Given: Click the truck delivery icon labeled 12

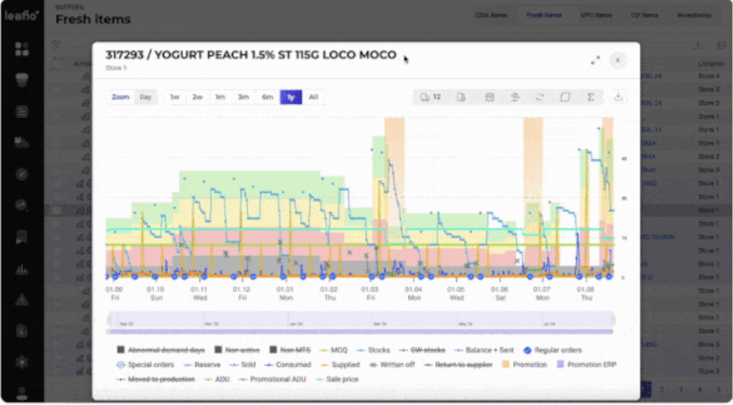Looking at the screenshot, I should (x=430, y=97).
